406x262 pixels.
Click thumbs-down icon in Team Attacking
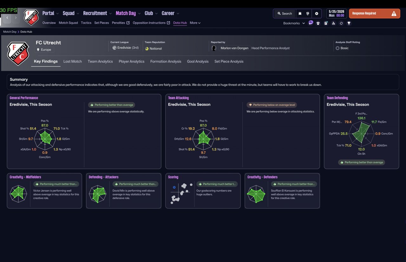tap(250, 105)
